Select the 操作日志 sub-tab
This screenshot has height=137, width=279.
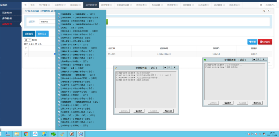(x=42, y=34)
